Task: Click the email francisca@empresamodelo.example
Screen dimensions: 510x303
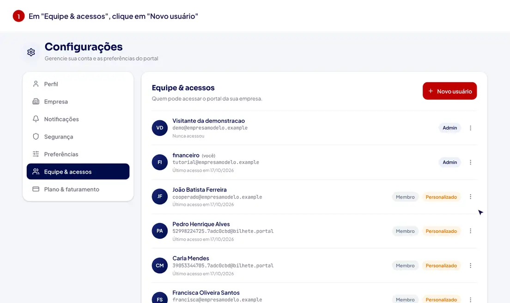Action: click(217, 300)
